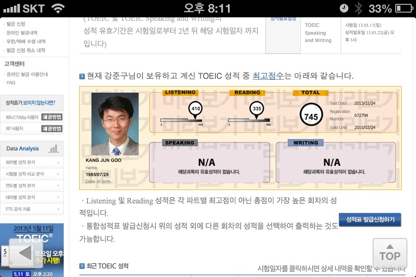Tap the Bluetooth status icon

358,8
